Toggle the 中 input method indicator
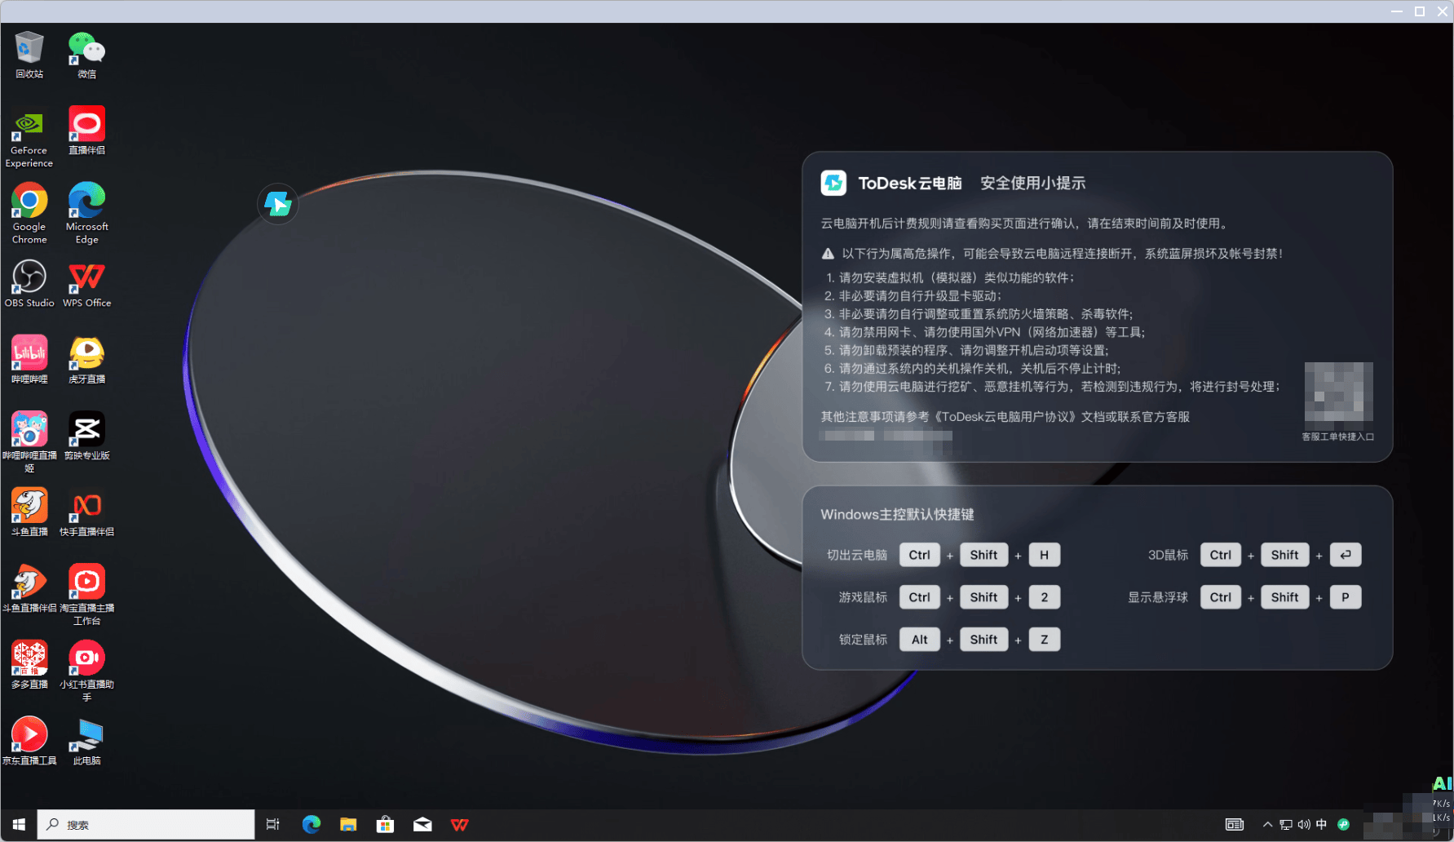The height and width of the screenshot is (842, 1454). pos(1321,825)
